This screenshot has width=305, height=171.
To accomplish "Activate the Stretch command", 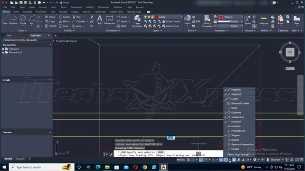I will tap(51, 26).
